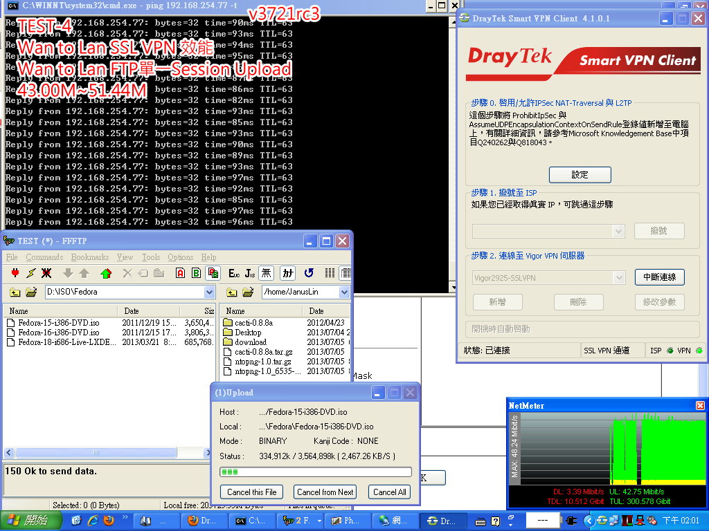Click change local folder icon
The width and height of the screenshot is (709, 531).
point(31,292)
